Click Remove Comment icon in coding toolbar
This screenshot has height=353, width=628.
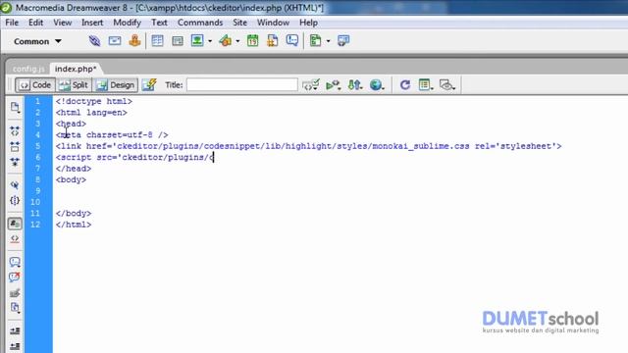click(x=15, y=277)
